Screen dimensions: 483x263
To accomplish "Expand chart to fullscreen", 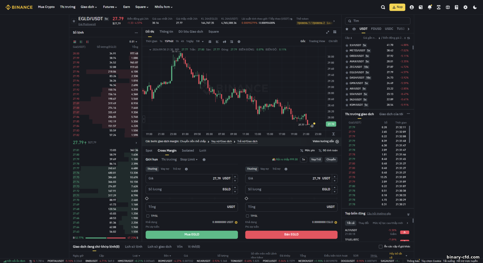I will [327, 32].
